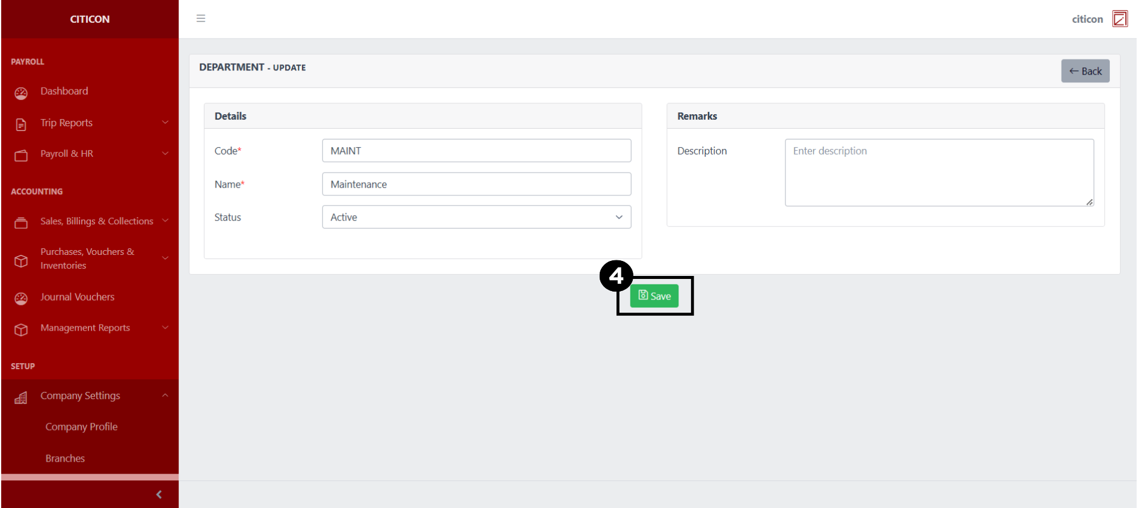Collapse sidebar using the left arrow icon
The image size is (1138, 508).
159,494
